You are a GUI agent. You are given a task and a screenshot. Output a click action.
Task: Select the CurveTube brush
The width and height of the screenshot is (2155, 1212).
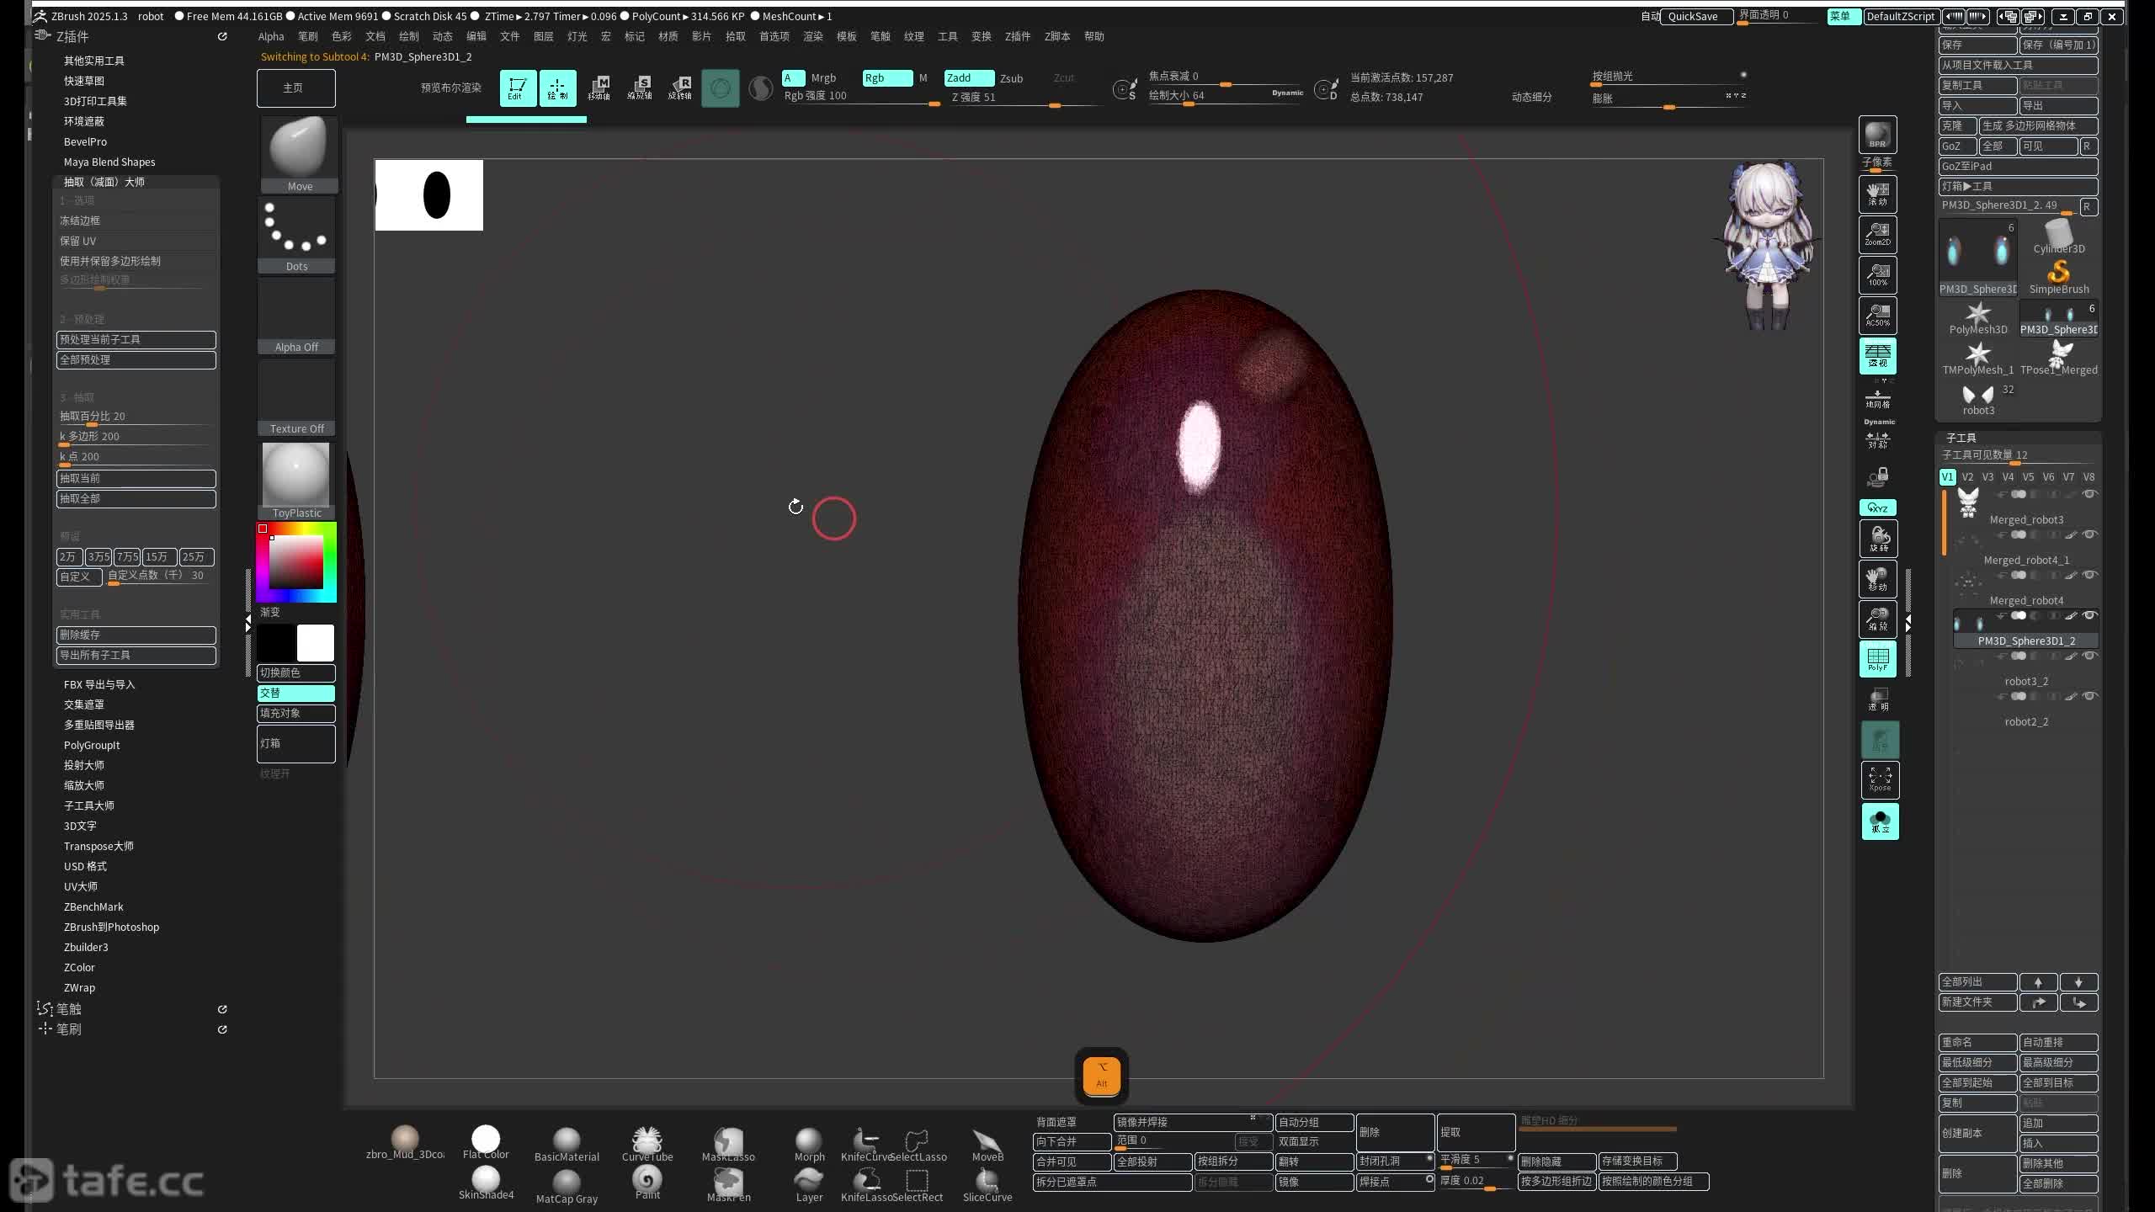coord(646,1144)
